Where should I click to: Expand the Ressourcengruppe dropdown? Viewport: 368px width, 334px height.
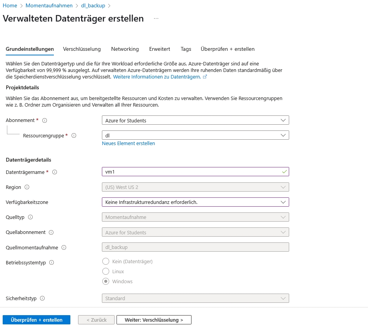195,135
